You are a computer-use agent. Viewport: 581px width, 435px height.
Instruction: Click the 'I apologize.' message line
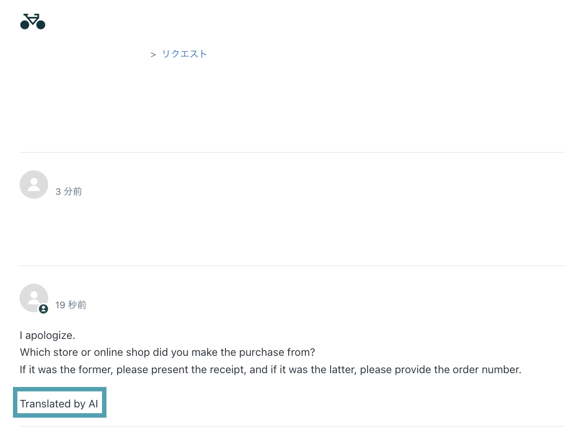coord(48,335)
